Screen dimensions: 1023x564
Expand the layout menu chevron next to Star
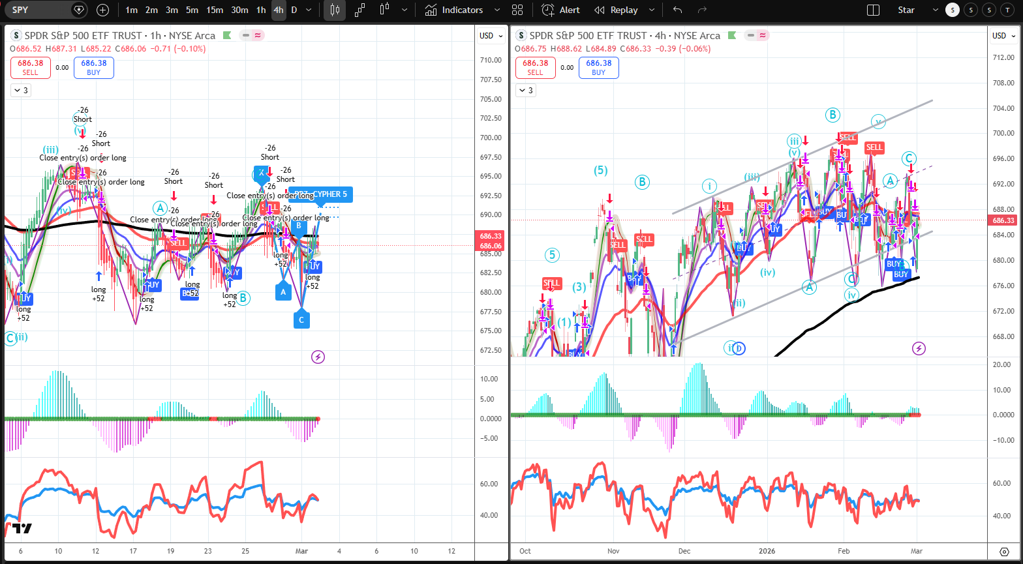coord(936,10)
